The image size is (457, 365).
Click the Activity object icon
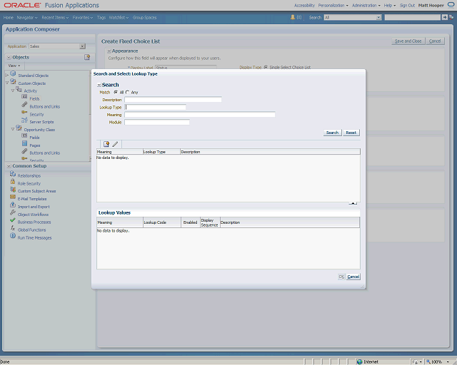click(x=19, y=89)
